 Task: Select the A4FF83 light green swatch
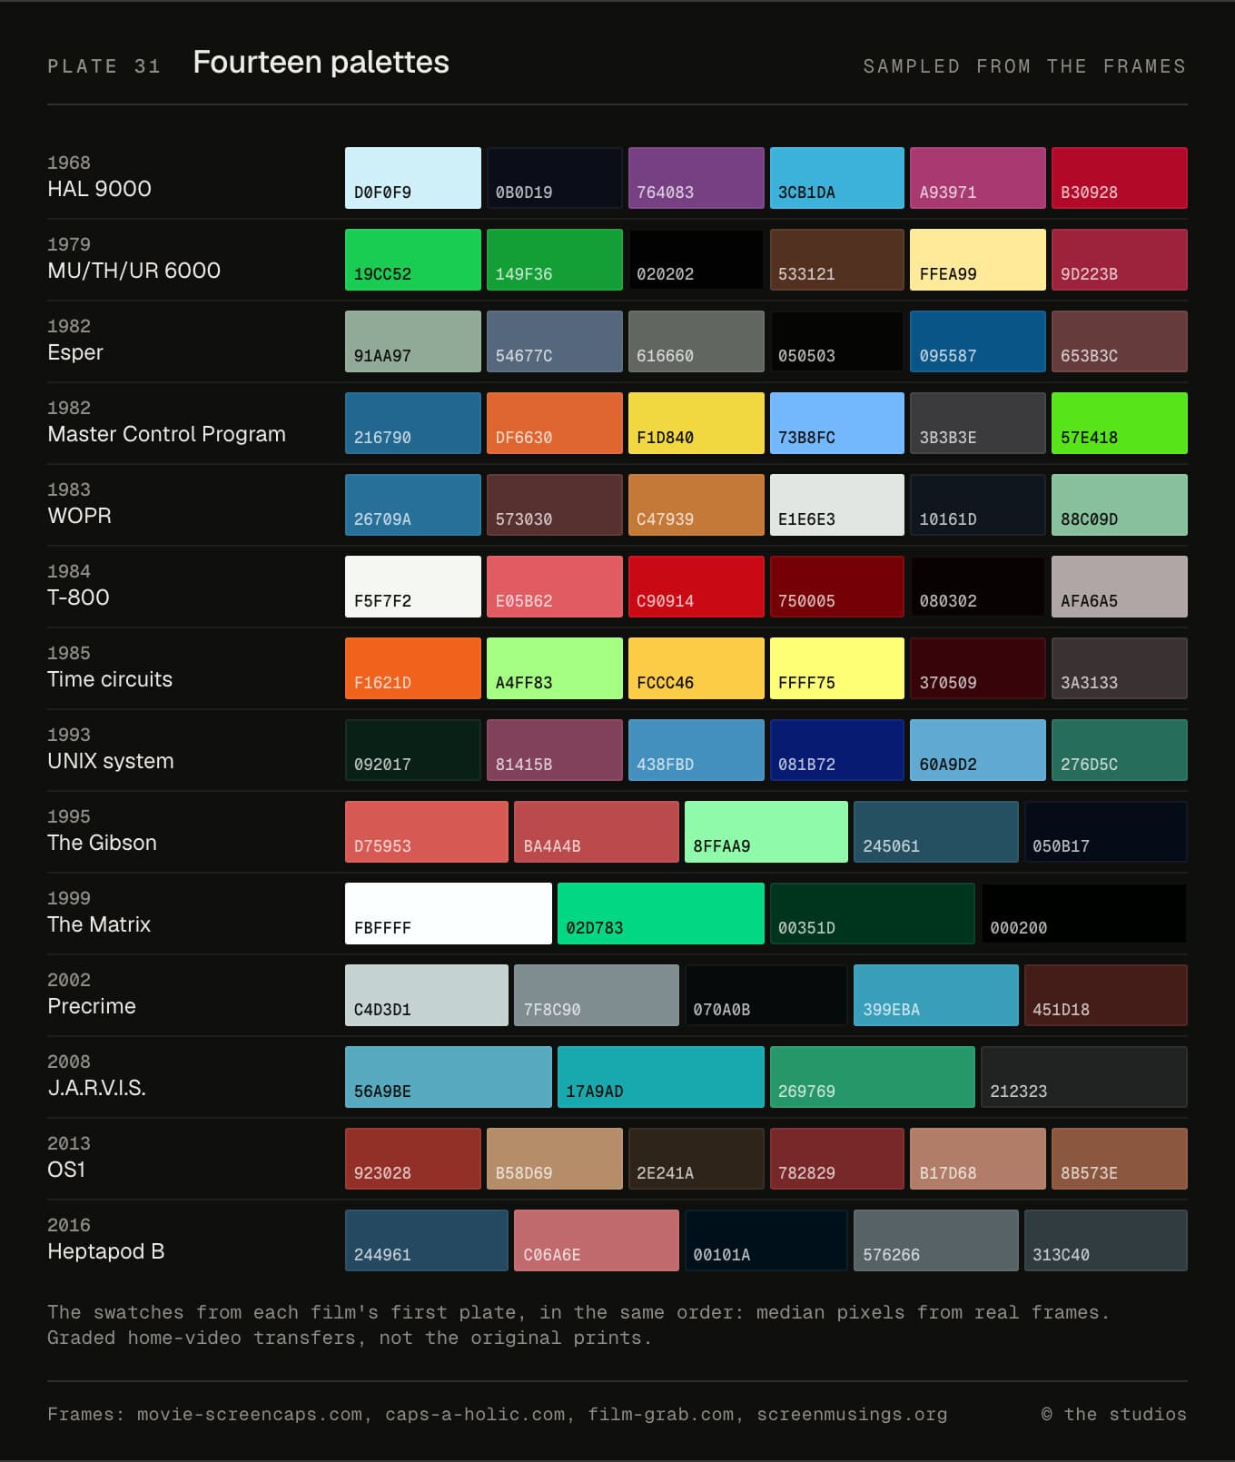(555, 668)
